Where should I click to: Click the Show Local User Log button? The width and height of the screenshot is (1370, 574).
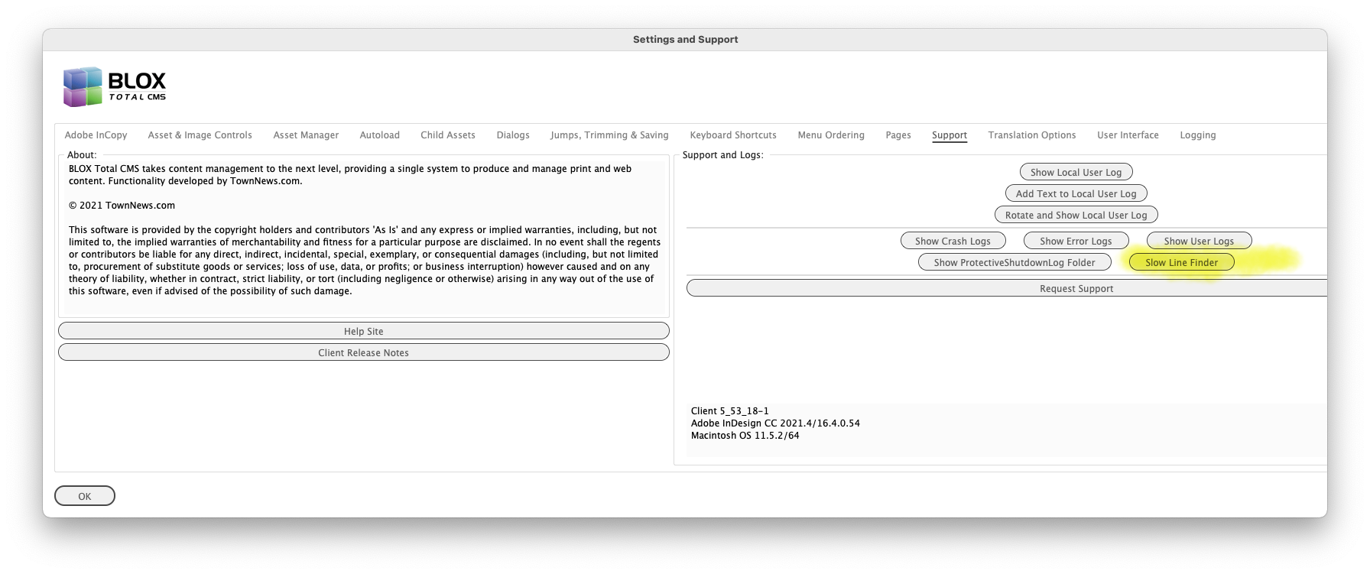pyautogui.click(x=1076, y=172)
